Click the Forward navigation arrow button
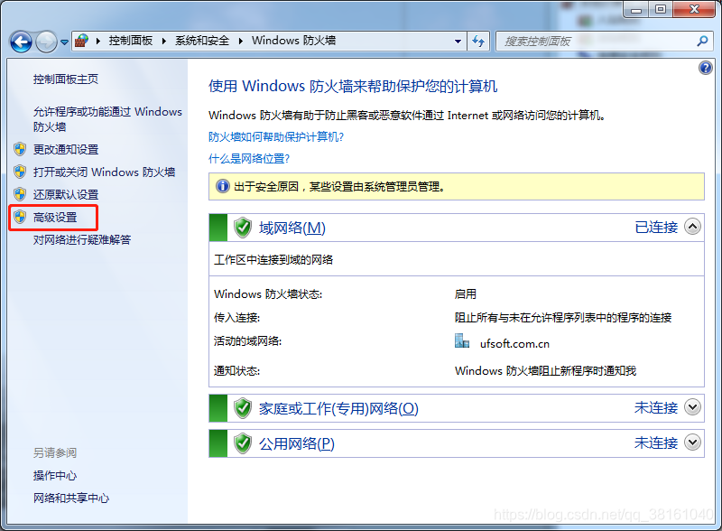 click(x=46, y=42)
